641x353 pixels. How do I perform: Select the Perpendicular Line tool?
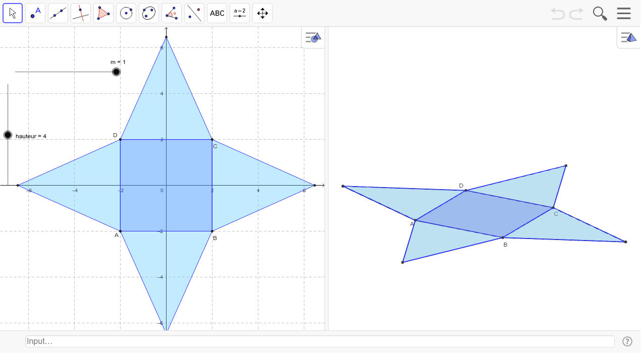(x=81, y=13)
